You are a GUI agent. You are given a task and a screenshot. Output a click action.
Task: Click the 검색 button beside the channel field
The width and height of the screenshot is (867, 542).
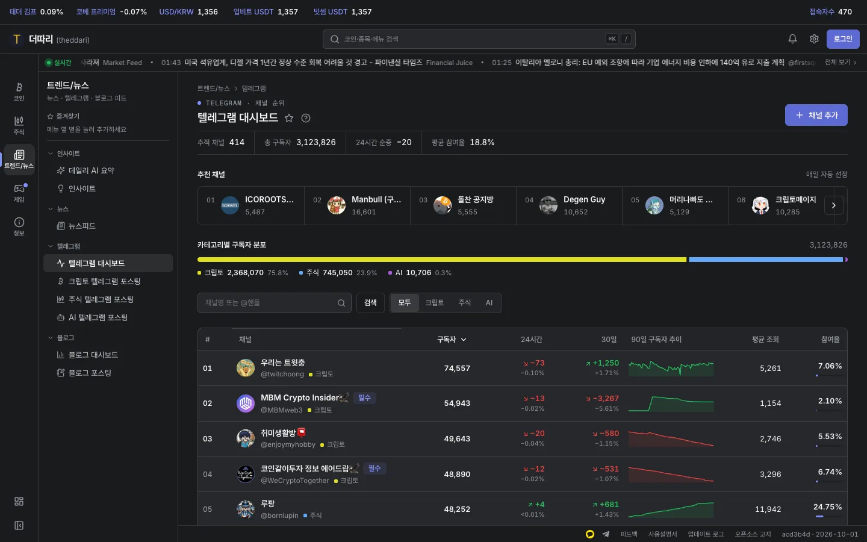[x=370, y=303]
